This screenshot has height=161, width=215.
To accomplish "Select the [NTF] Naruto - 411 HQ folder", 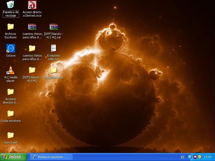I will pyautogui.click(x=32, y=70).
